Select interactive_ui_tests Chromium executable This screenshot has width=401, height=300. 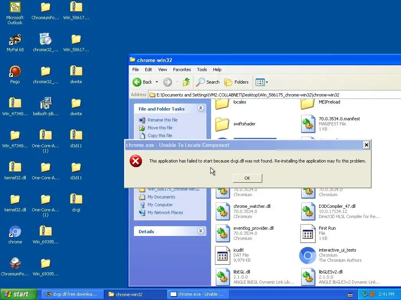click(x=331, y=255)
